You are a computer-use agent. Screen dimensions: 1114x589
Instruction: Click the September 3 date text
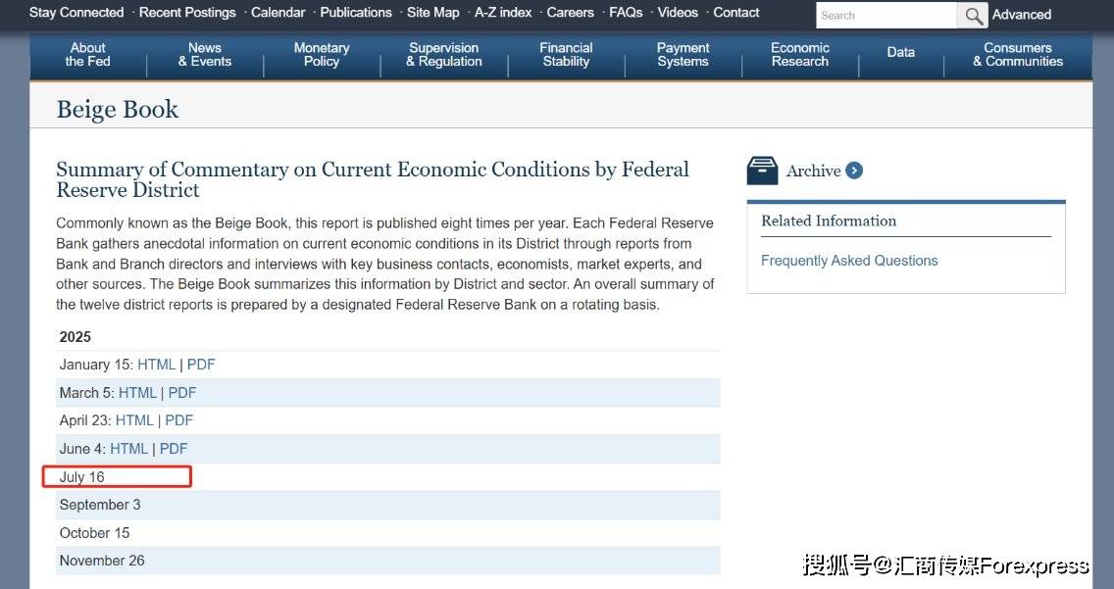pos(100,506)
